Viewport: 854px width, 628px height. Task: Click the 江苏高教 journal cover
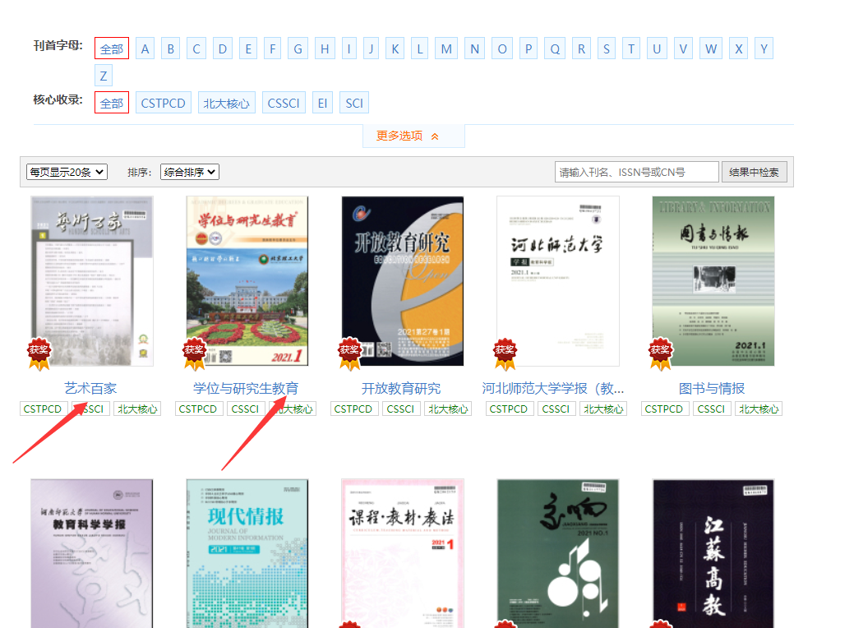pyautogui.click(x=713, y=552)
